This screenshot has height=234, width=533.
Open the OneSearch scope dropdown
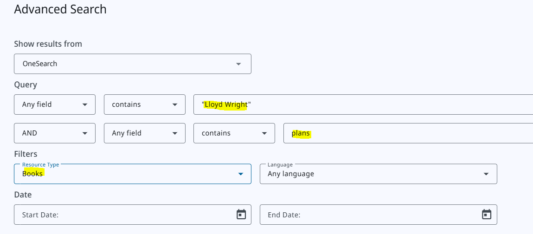point(133,64)
